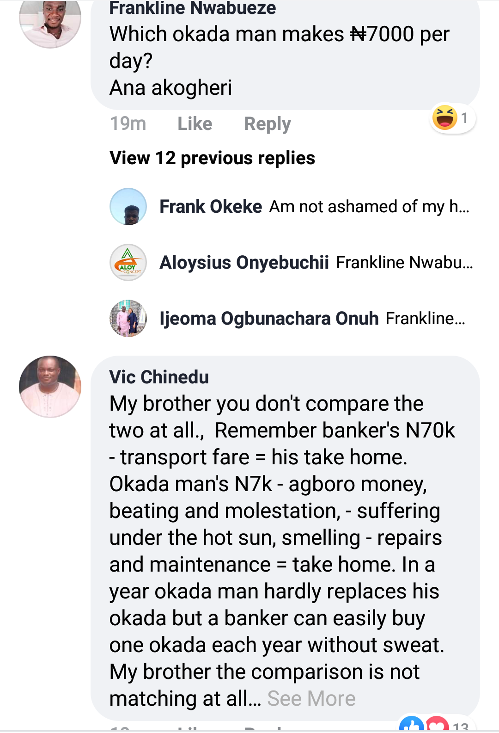499x733 pixels.
Task: Expand View 12 previous replies
Action: [212, 158]
